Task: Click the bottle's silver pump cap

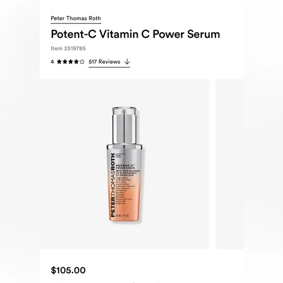Action: click(124, 125)
